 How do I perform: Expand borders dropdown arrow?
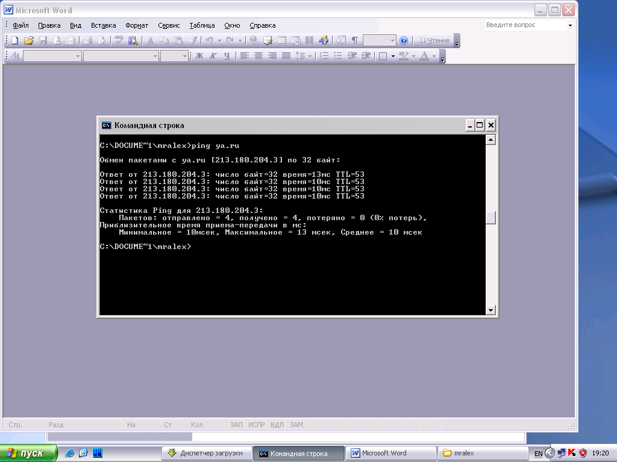click(x=393, y=56)
